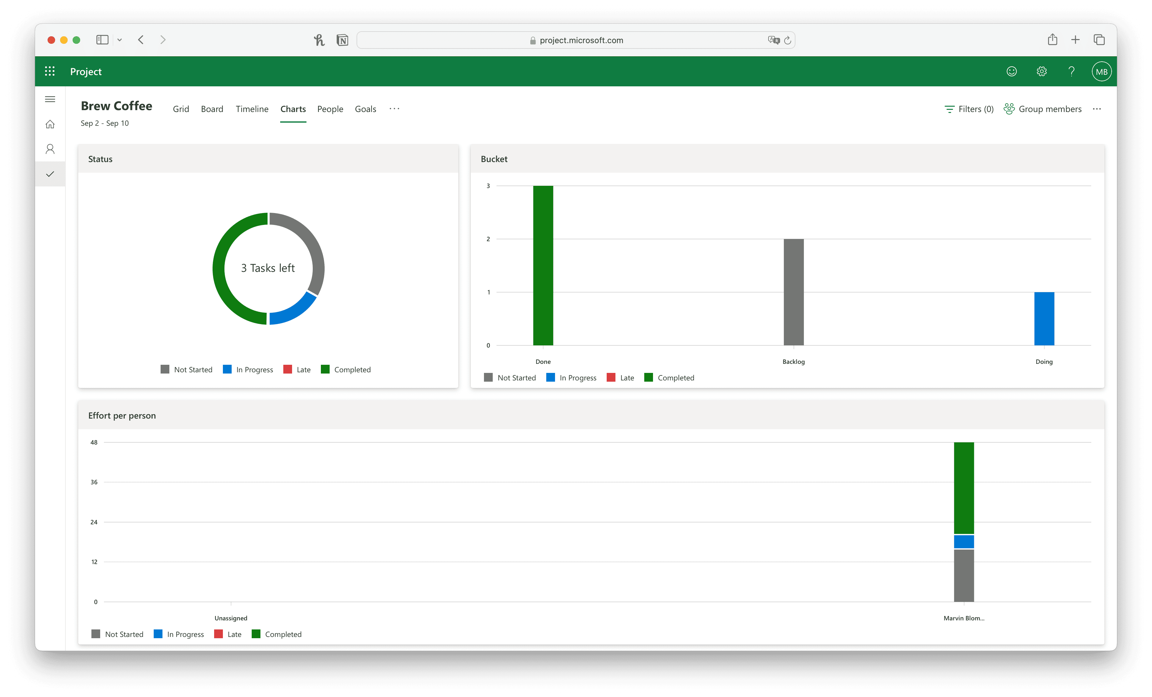The image size is (1152, 697).
Task: Click the MB account avatar
Action: coord(1102,71)
